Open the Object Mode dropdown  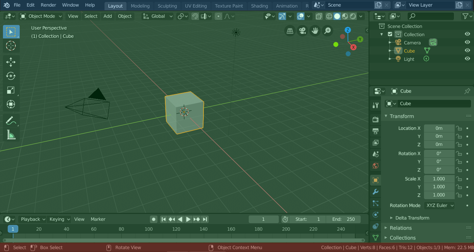41,16
